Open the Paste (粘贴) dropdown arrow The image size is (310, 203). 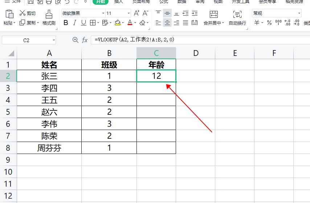click(15, 23)
